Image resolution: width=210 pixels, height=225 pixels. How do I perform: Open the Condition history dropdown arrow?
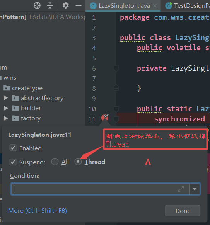(195, 189)
